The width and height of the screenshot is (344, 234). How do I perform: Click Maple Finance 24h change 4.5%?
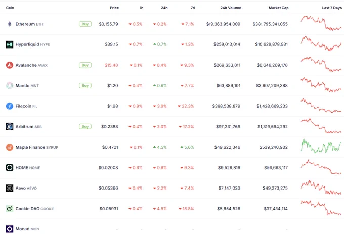pos(160,147)
